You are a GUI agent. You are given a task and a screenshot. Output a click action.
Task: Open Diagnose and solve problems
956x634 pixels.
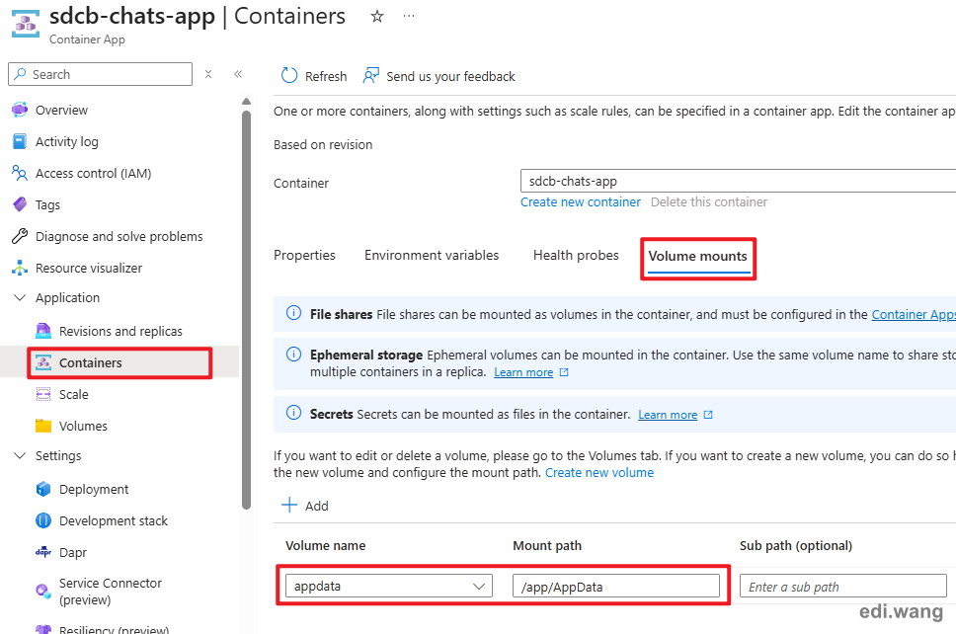[x=119, y=237]
